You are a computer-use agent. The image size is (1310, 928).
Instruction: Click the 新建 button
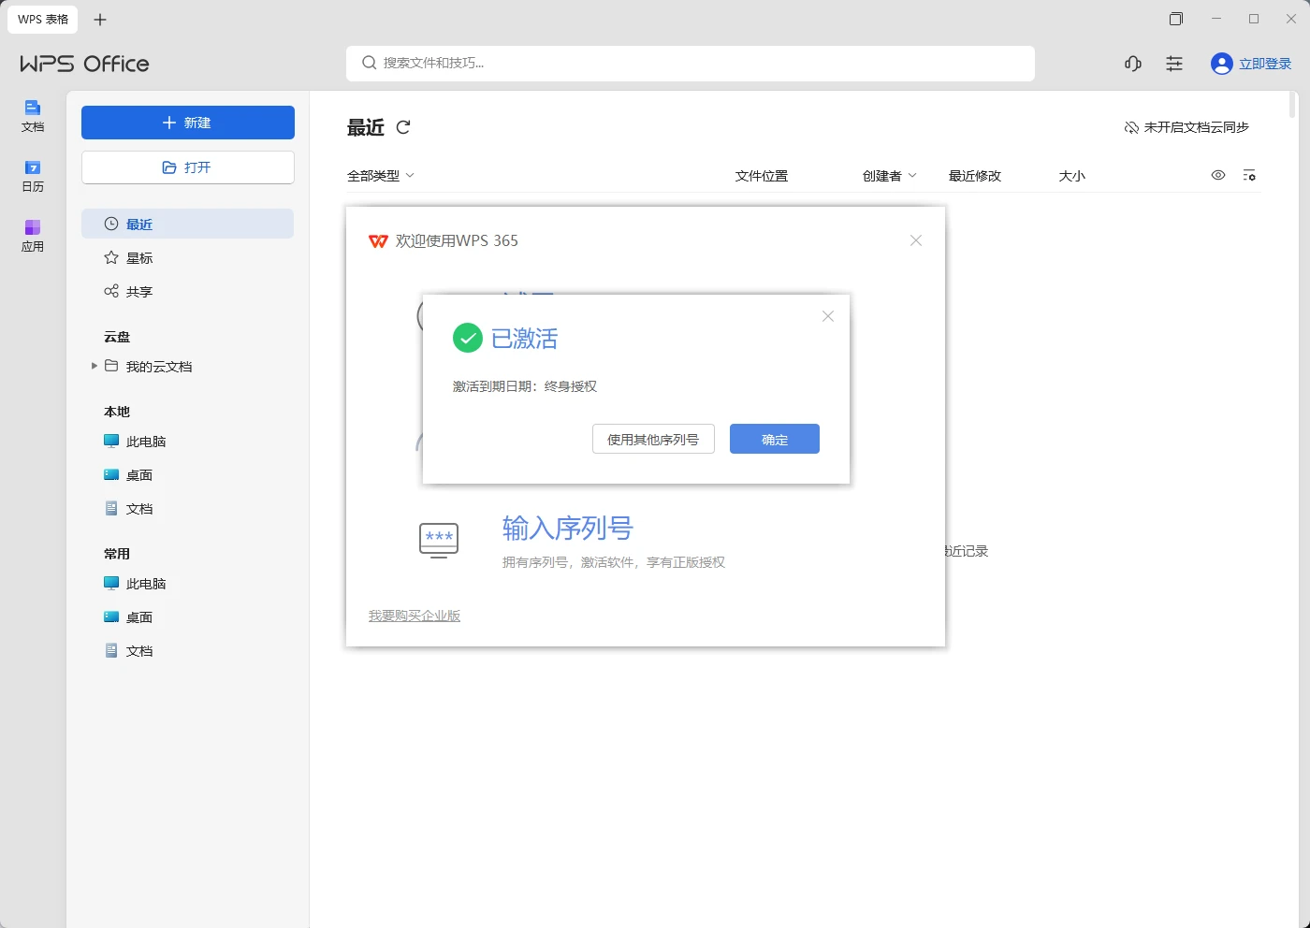188,123
